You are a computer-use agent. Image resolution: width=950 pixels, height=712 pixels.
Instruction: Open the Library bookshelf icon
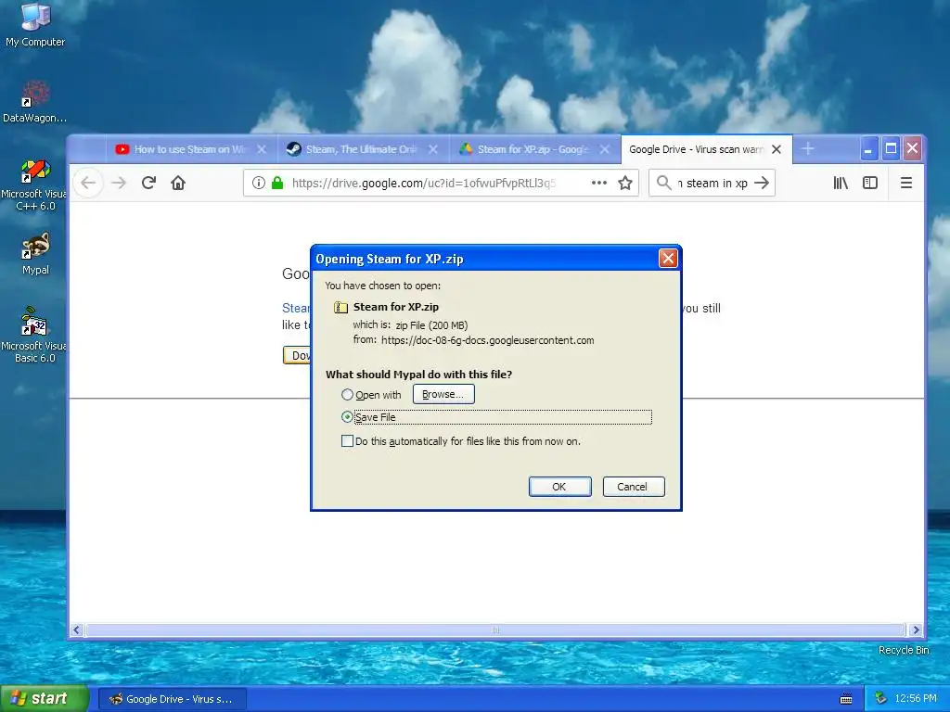pyautogui.click(x=841, y=183)
